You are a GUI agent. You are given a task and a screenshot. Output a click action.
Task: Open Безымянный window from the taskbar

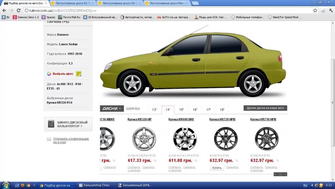pyautogui.click(x=135, y=186)
